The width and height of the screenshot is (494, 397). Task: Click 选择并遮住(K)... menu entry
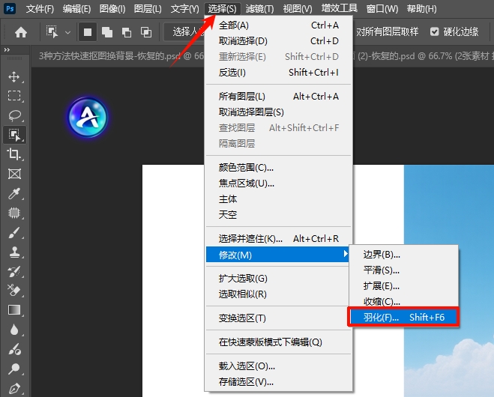pyautogui.click(x=250, y=239)
